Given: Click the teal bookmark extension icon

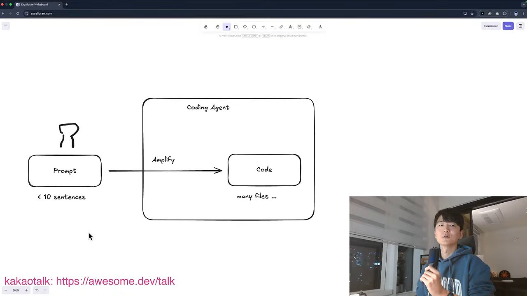Looking at the screenshot, I should pos(482,14).
